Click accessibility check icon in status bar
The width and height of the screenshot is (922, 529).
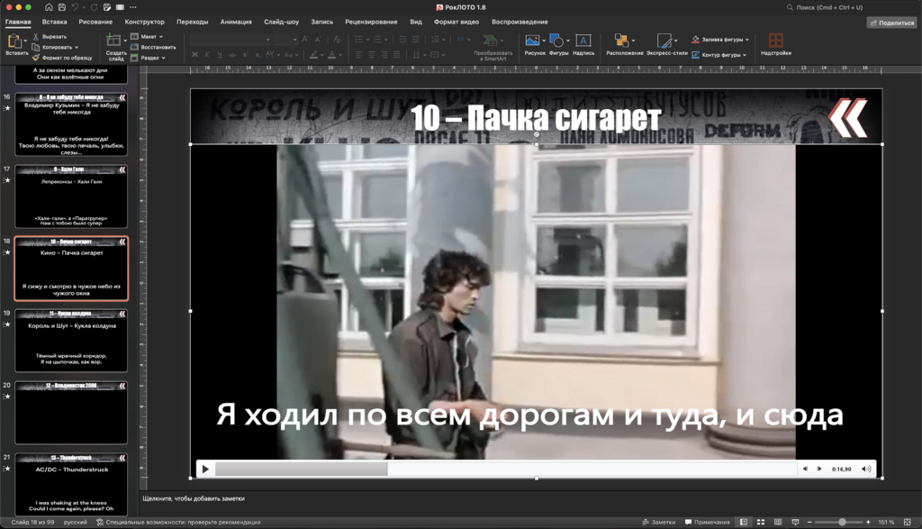pyautogui.click(x=100, y=522)
